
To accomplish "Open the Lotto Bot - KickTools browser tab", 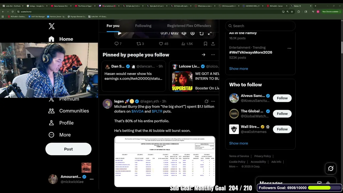I will click(13, 6).
